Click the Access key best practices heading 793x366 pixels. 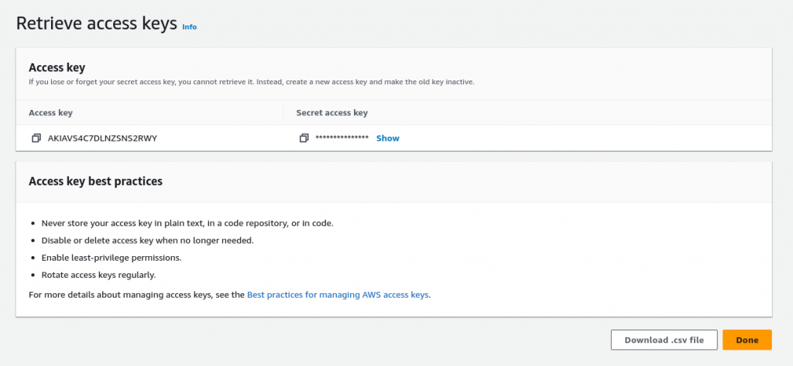pos(95,182)
